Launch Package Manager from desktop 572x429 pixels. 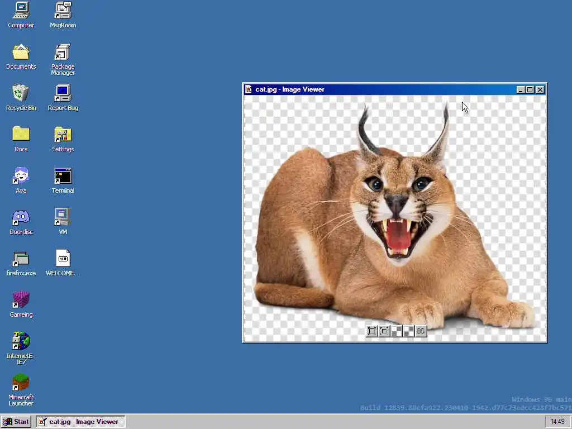pos(63,59)
